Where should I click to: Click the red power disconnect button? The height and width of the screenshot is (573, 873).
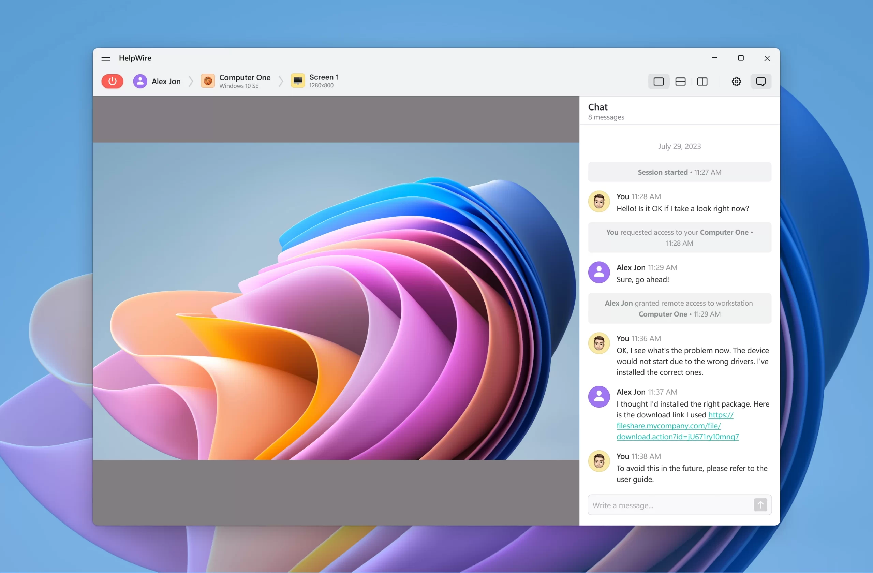[112, 81]
